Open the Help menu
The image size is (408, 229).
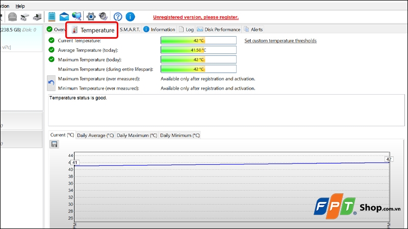tap(20, 6)
